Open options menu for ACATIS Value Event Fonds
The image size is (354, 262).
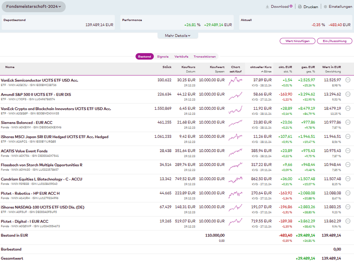pos(348,151)
